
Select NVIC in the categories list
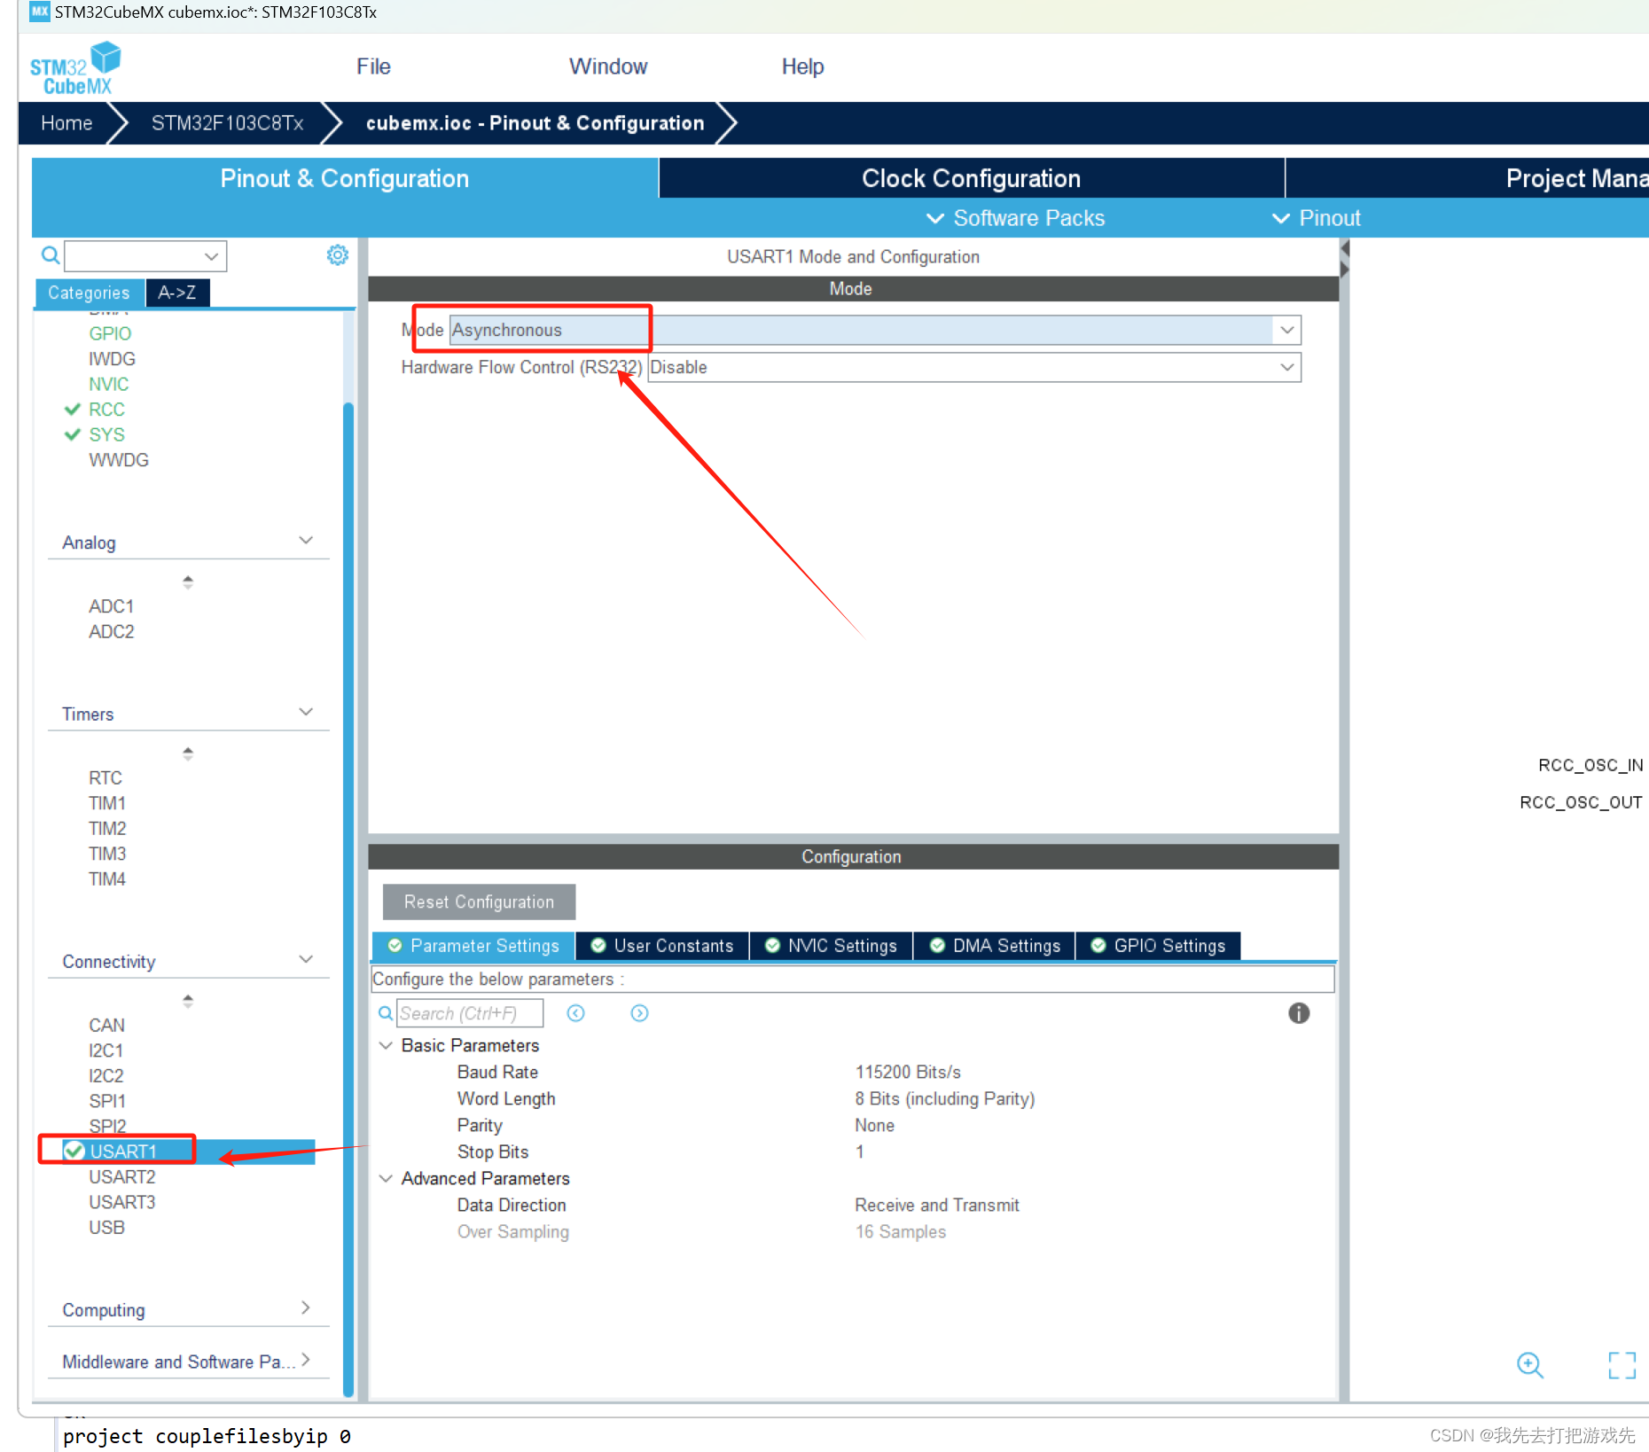[109, 384]
